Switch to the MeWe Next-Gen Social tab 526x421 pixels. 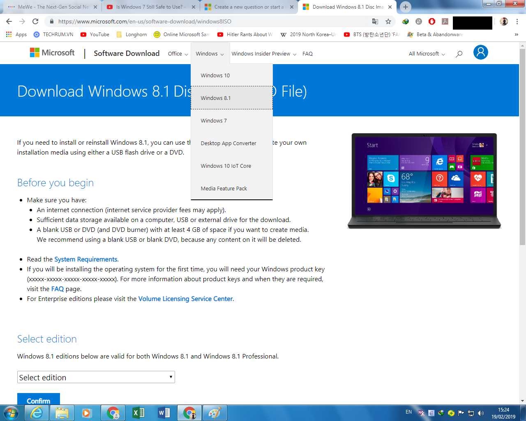click(53, 7)
